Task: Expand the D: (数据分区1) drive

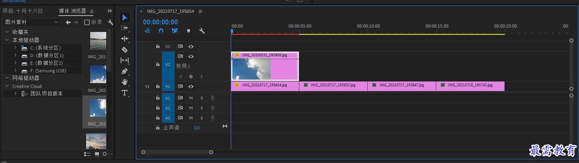Action: point(15,55)
